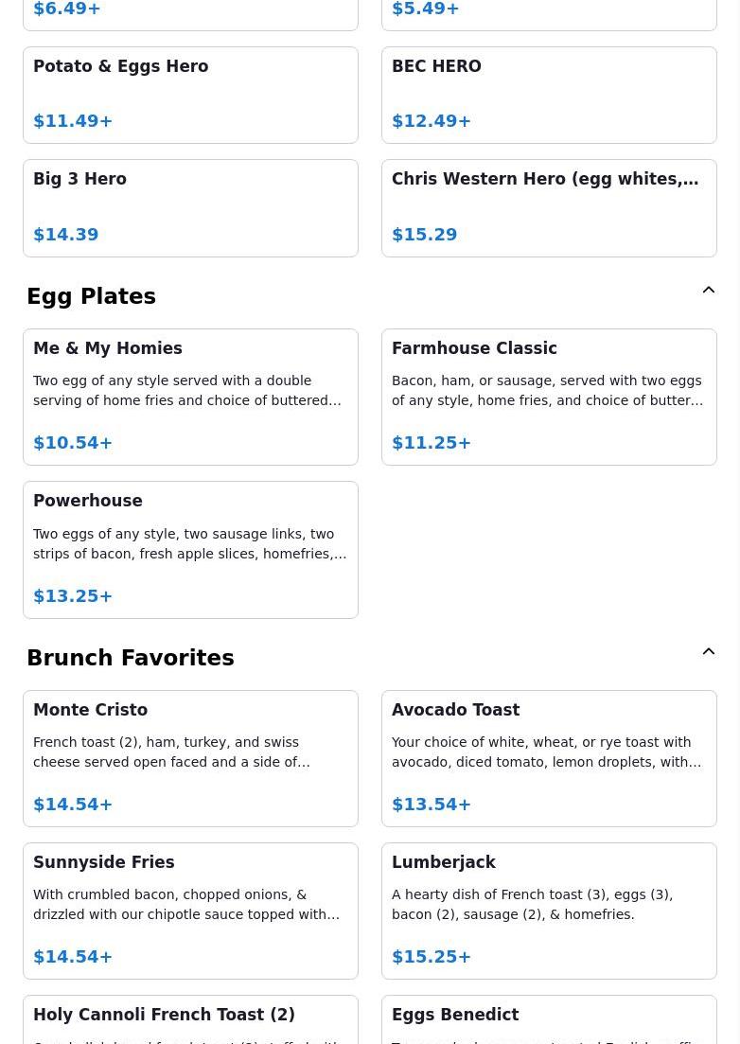Screen dimensions: 740x1044
Task: Select Holy Cannoli French Toast (2)
Action: point(190,1020)
